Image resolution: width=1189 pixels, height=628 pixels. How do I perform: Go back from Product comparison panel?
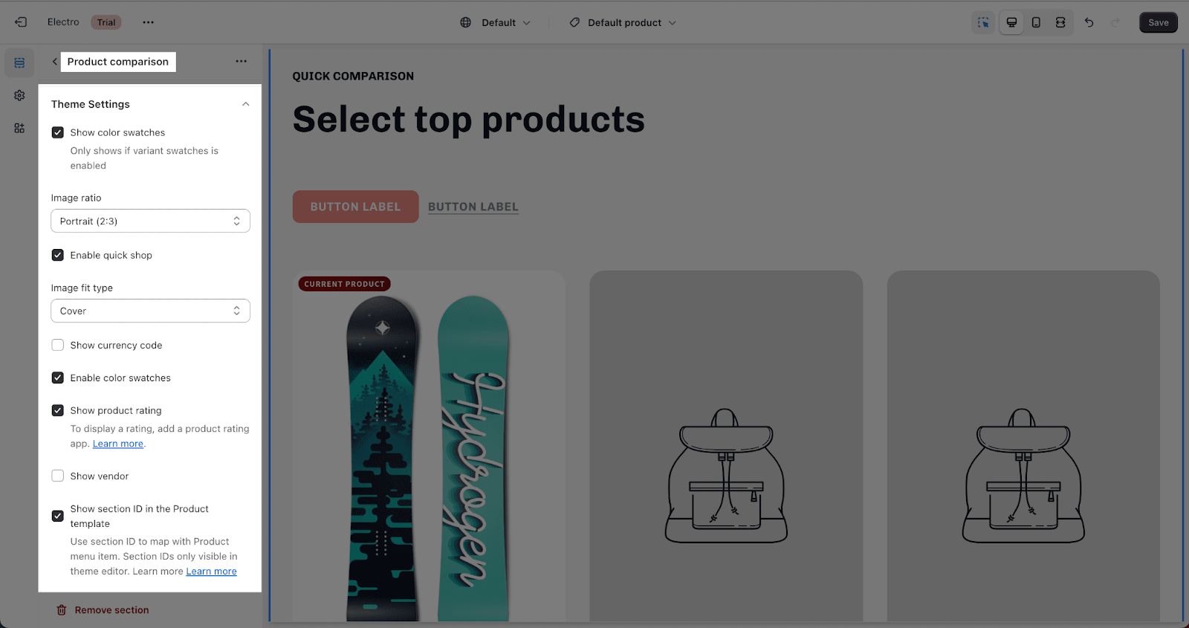coord(54,62)
